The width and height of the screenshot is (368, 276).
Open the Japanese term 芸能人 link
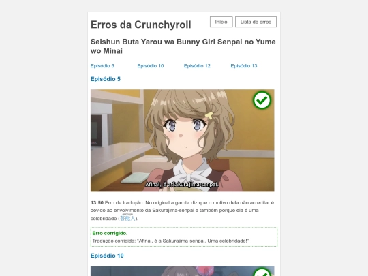tap(127, 219)
